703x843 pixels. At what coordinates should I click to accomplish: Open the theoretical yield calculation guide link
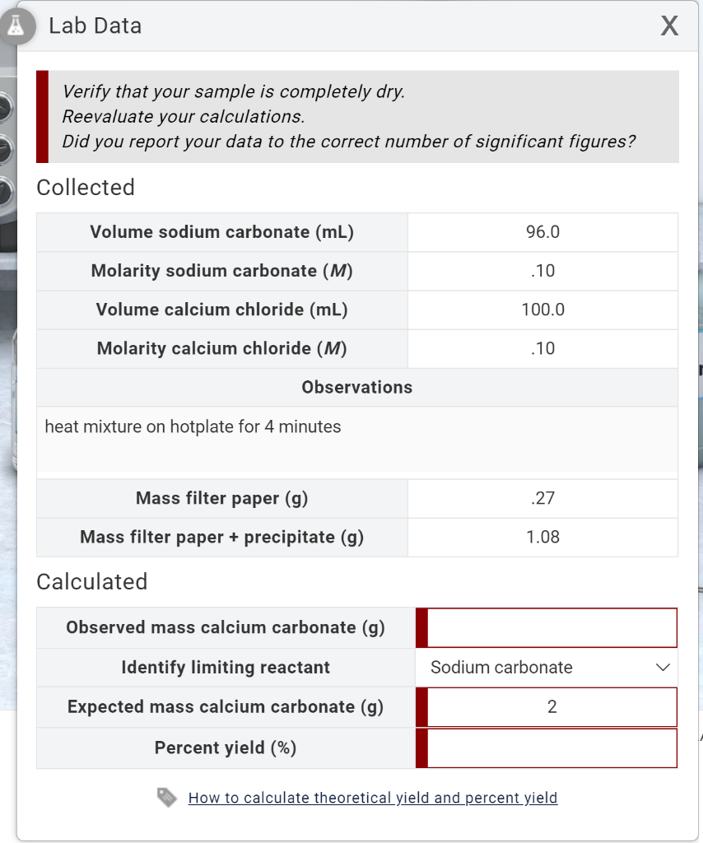tap(373, 797)
